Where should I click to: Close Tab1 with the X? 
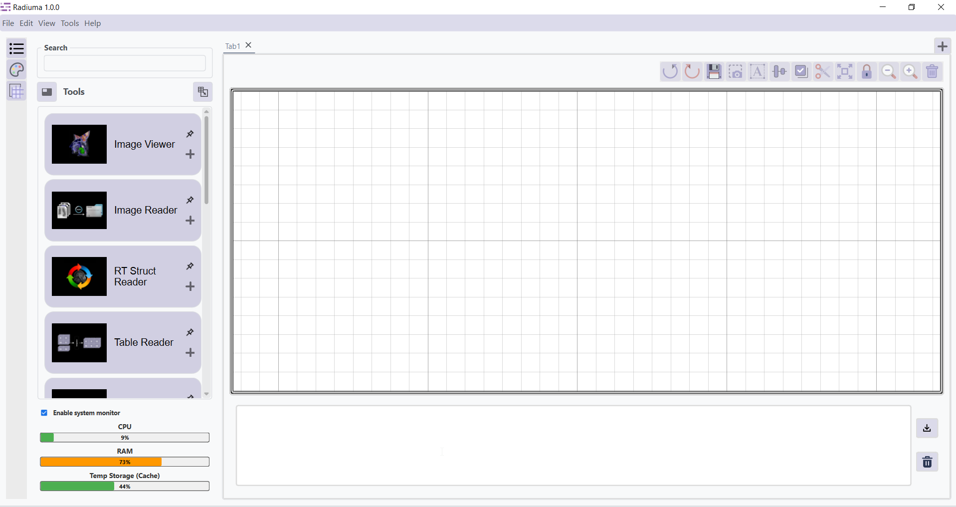pyautogui.click(x=248, y=45)
